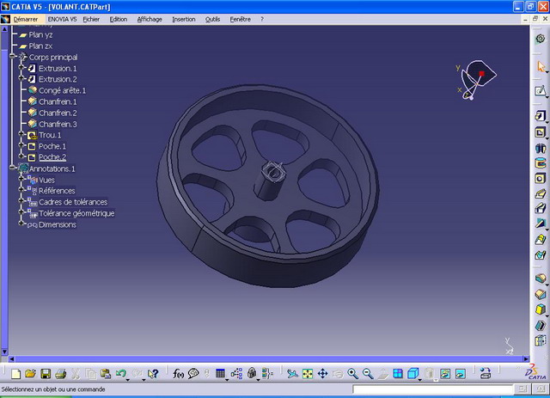550x398 pixels.
Task: Click the New document icon
Action: (x=15, y=374)
